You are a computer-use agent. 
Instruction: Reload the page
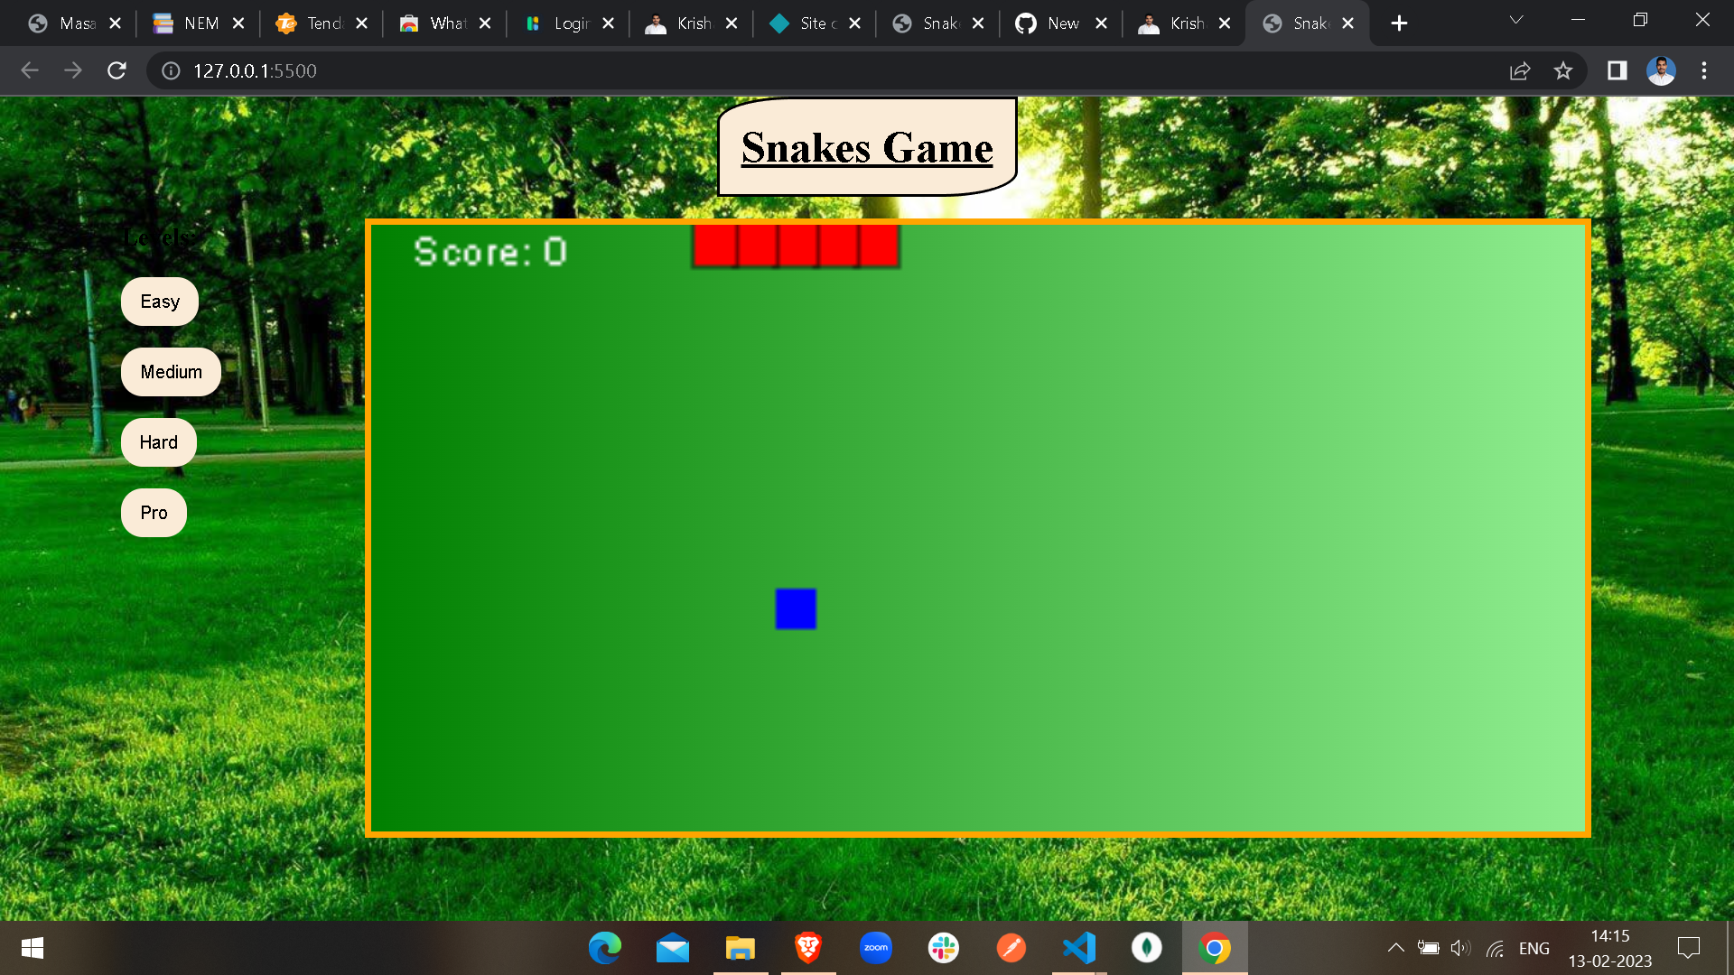[x=117, y=70]
